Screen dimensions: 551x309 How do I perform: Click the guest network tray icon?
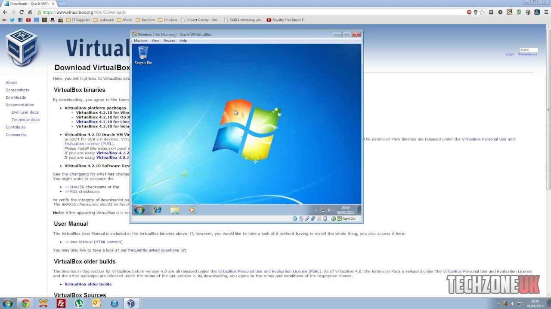tap(323, 210)
